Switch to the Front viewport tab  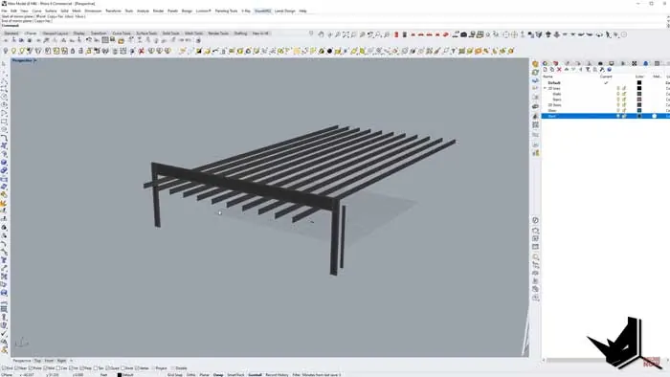pyautogui.click(x=49, y=361)
